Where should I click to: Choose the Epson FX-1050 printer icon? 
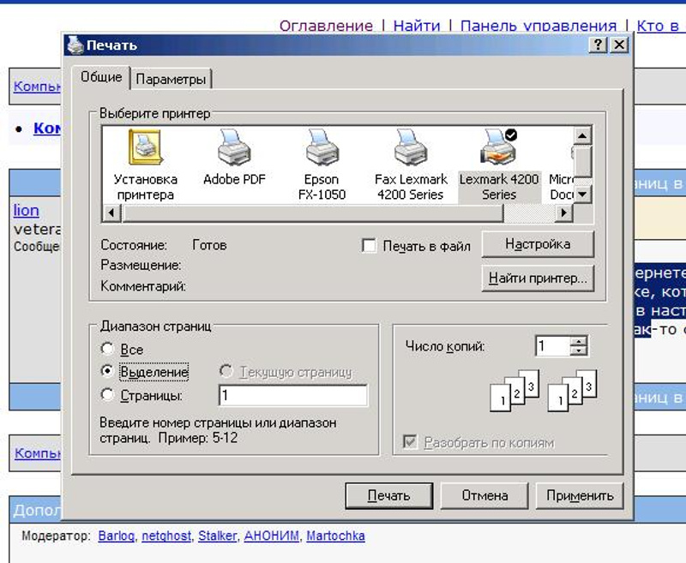(x=322, y=165)
